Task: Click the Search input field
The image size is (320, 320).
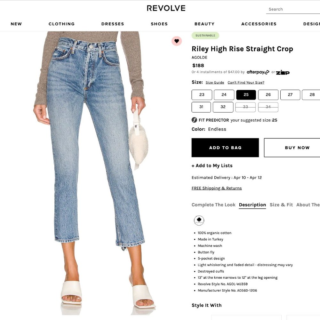Action: coord(293,9)
